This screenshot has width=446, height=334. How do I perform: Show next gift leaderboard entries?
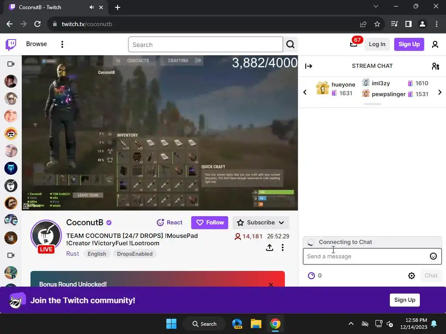point(440,92)
